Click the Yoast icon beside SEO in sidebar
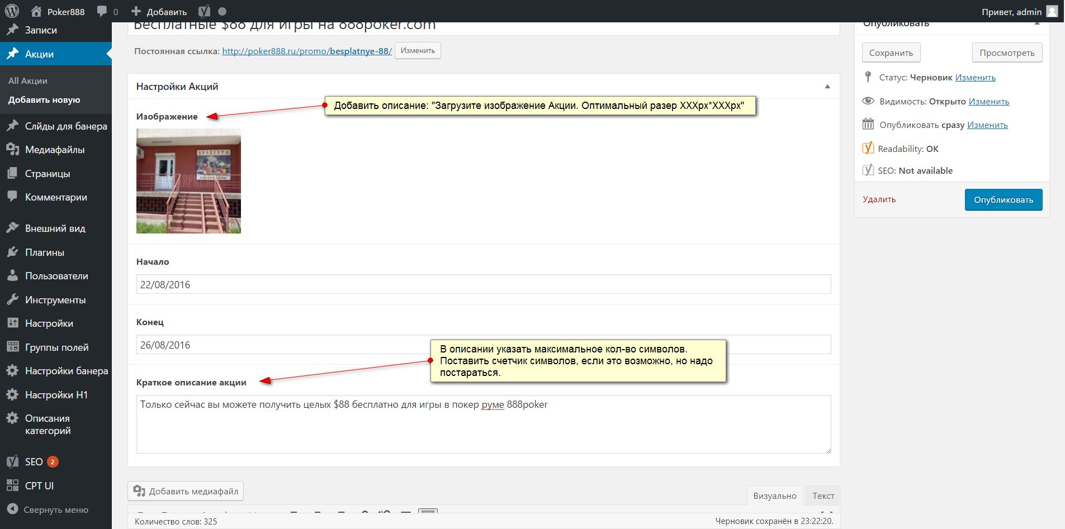1065x529 pixels. tap(12, 461)
